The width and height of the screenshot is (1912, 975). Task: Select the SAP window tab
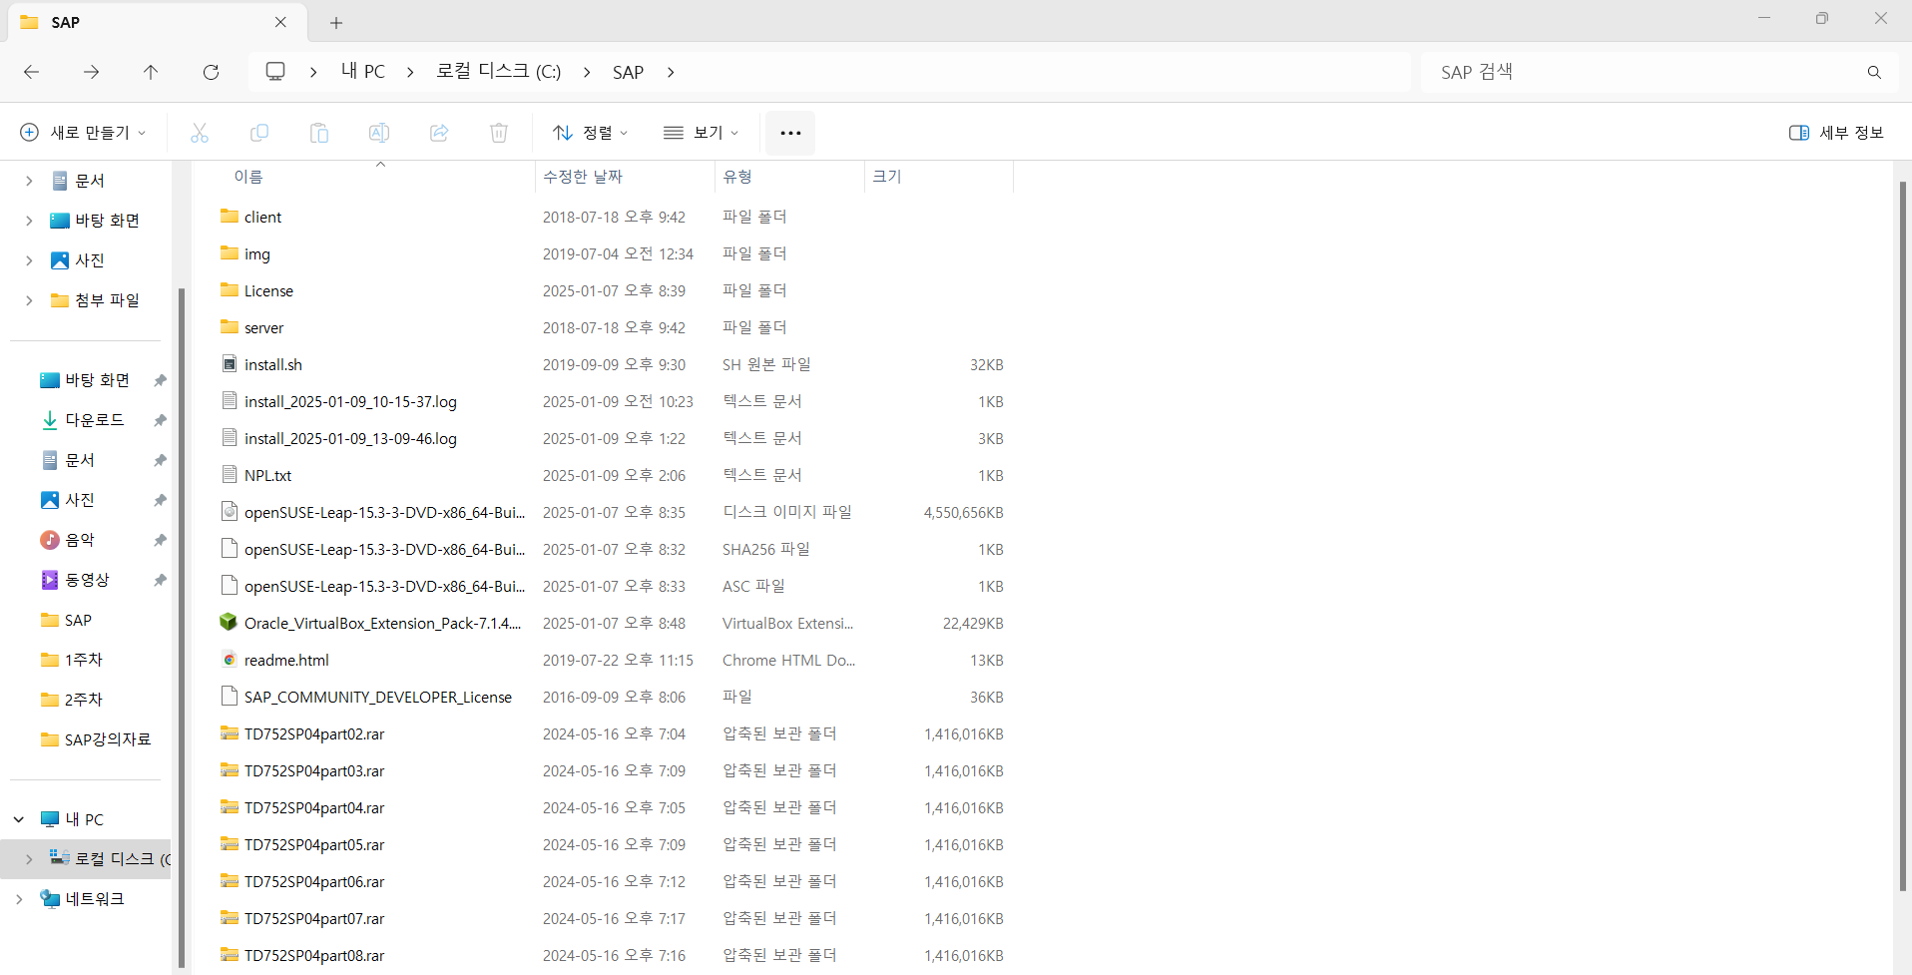click(156, 22)
